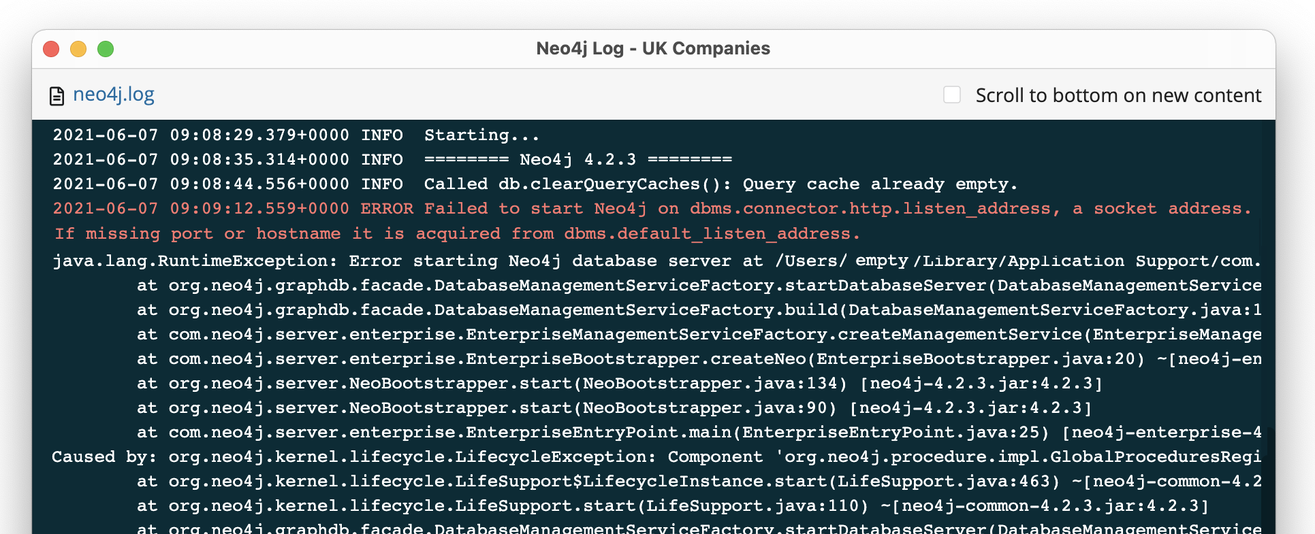Click the document icon beside neo4j.log
Viewport: 1315px width, 534px height.
(x=57, y=96)
